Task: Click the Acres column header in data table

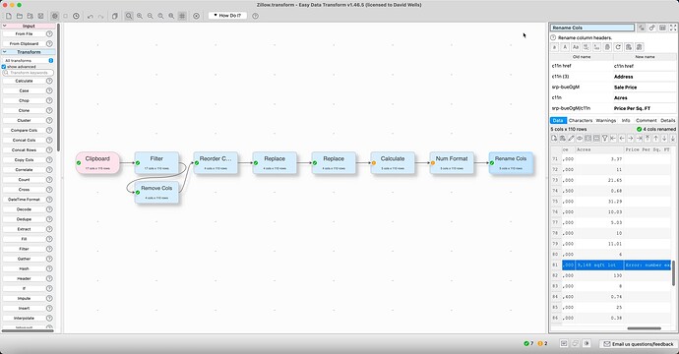Action: click(x=599, y=149)
